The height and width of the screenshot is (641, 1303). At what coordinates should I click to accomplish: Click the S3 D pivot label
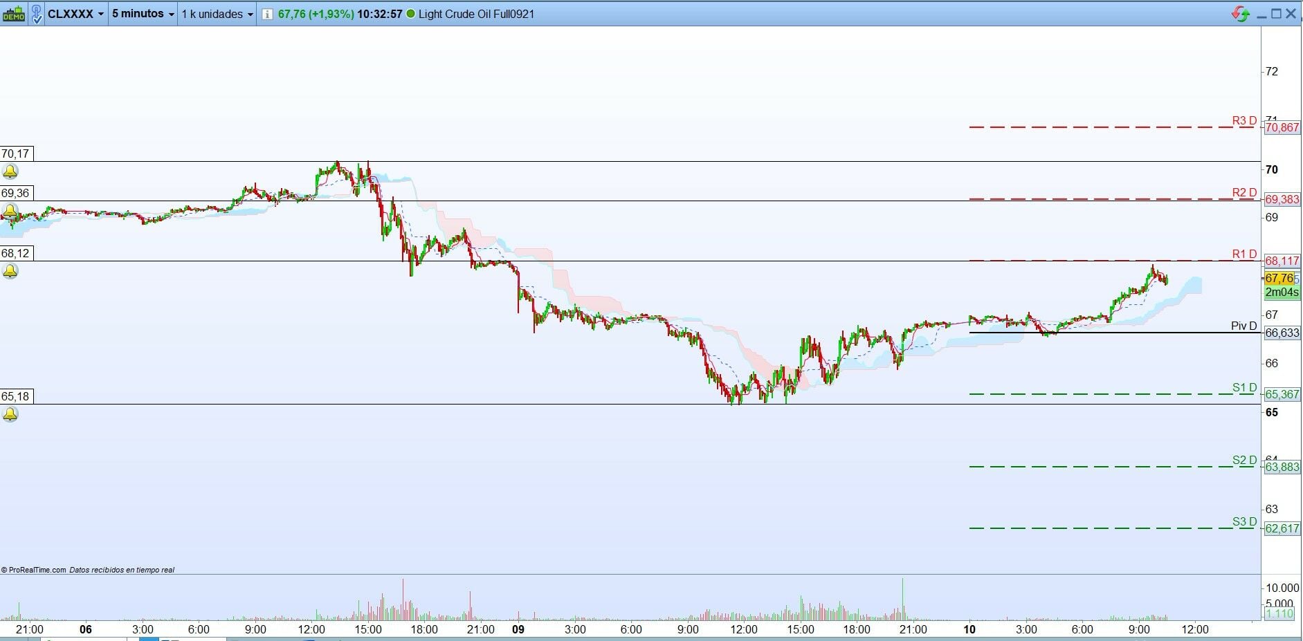click(x=1244, y=522)
